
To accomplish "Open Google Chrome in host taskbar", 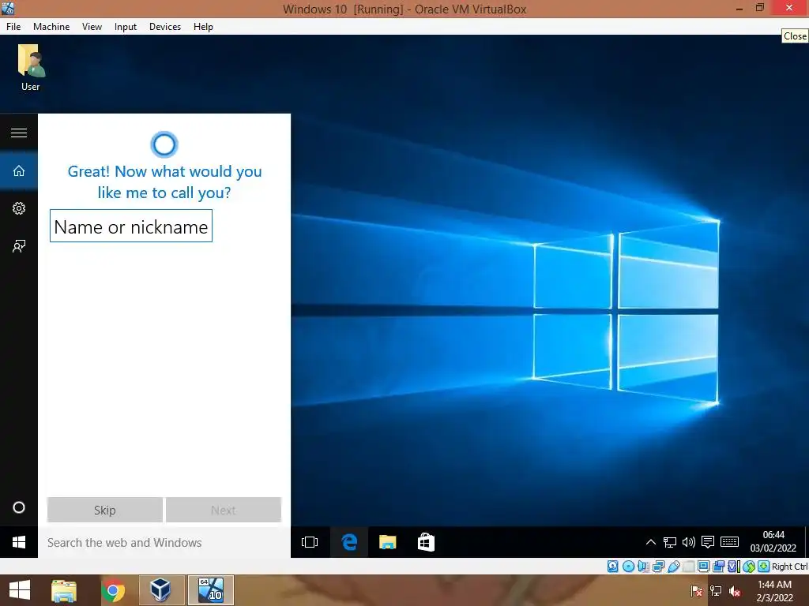I will pyautogui.click(x=113, y=590).
